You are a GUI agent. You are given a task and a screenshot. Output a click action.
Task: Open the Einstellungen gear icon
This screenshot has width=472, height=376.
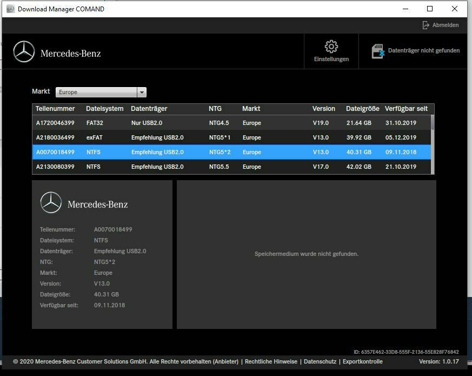click(x=331, y=47)
